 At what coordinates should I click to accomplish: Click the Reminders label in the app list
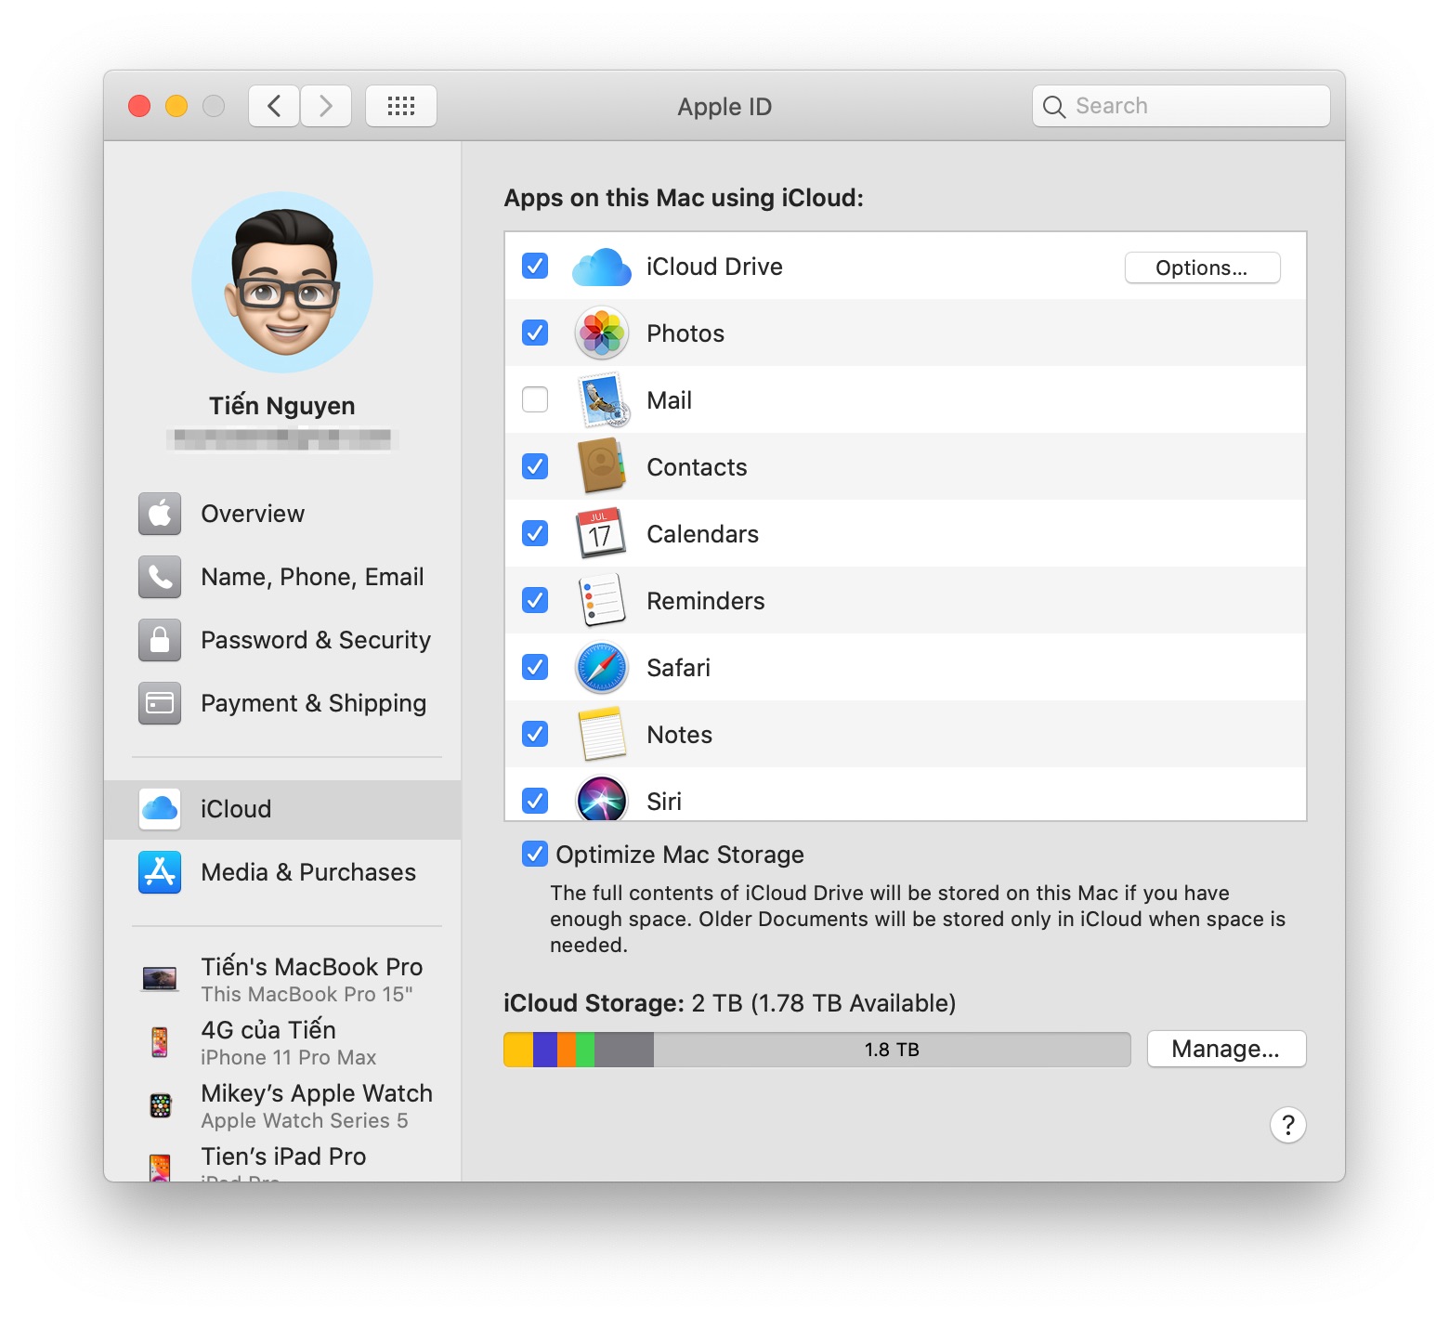coord(706,601)
